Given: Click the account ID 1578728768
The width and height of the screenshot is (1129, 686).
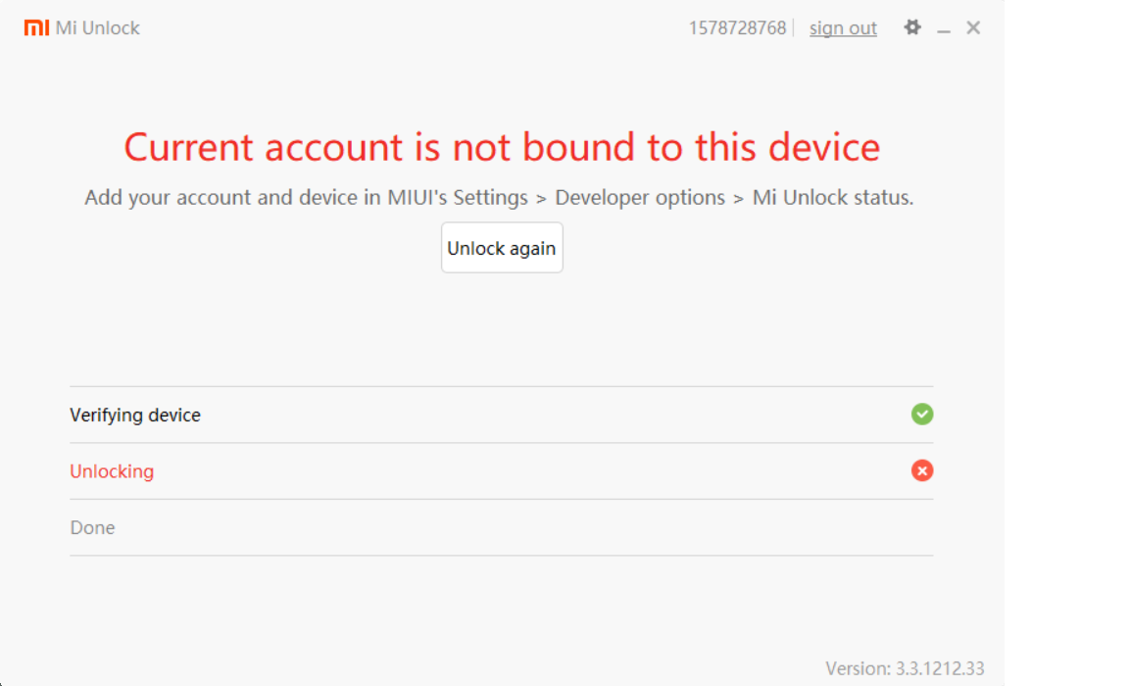Looking at the screenshot, I should 737,28.
